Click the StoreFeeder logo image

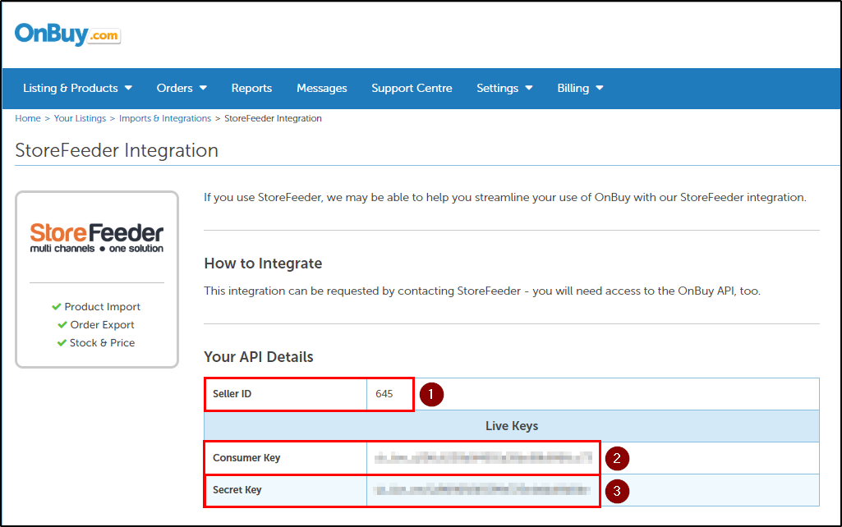point(97,238)
